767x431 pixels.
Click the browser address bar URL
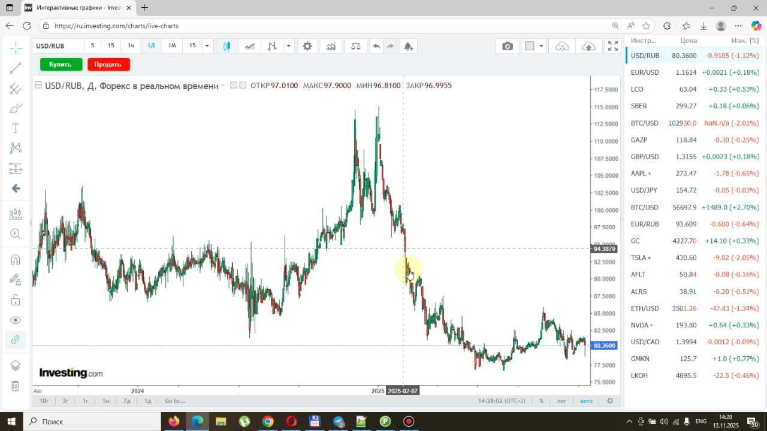(116, 26)
